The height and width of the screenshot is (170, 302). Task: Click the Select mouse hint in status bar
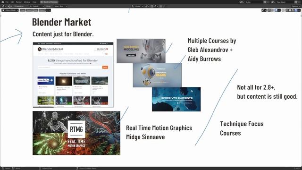click(x=6, y=169)
